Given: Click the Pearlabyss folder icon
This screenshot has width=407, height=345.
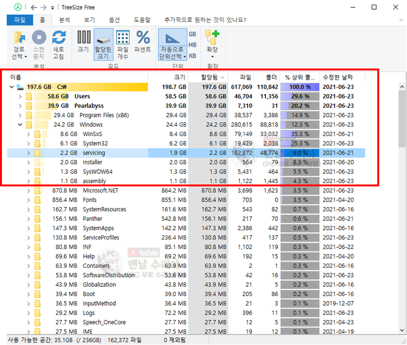Looking at the screenshot, I should pyautogui.click(x=29, y=106).
